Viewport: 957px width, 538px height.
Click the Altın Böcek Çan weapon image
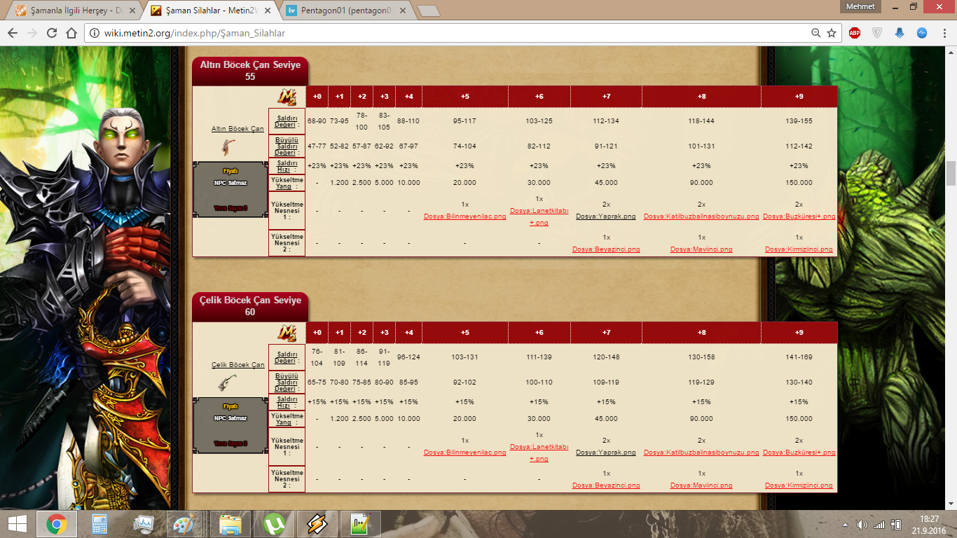[x=228, y=146]
